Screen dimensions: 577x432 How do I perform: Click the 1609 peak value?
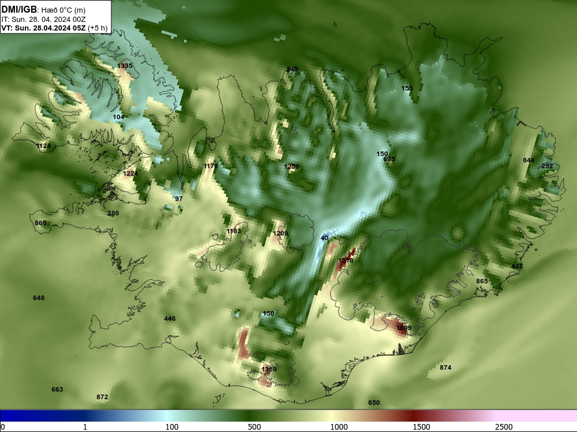(x=404, y=328)
